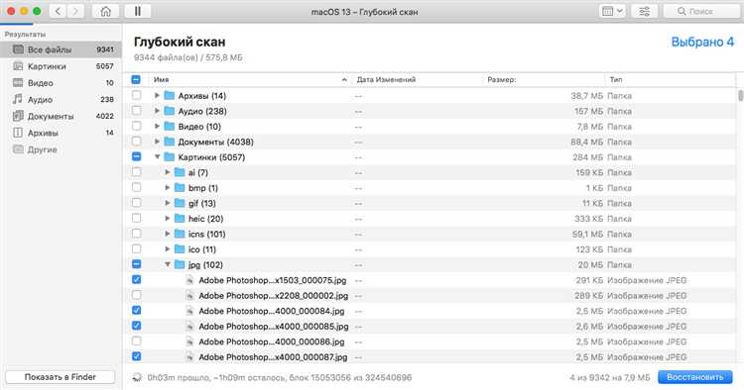The width and height of the screenshot is (744, 390).
Task: Select the Adobe Photoshop...4000_000084.jpg file
Action: pos(430,311)
